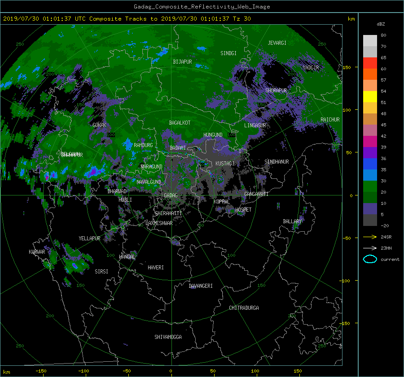Pick the magenta 39-42 dBZ legend swatch

tap(370, 142)
